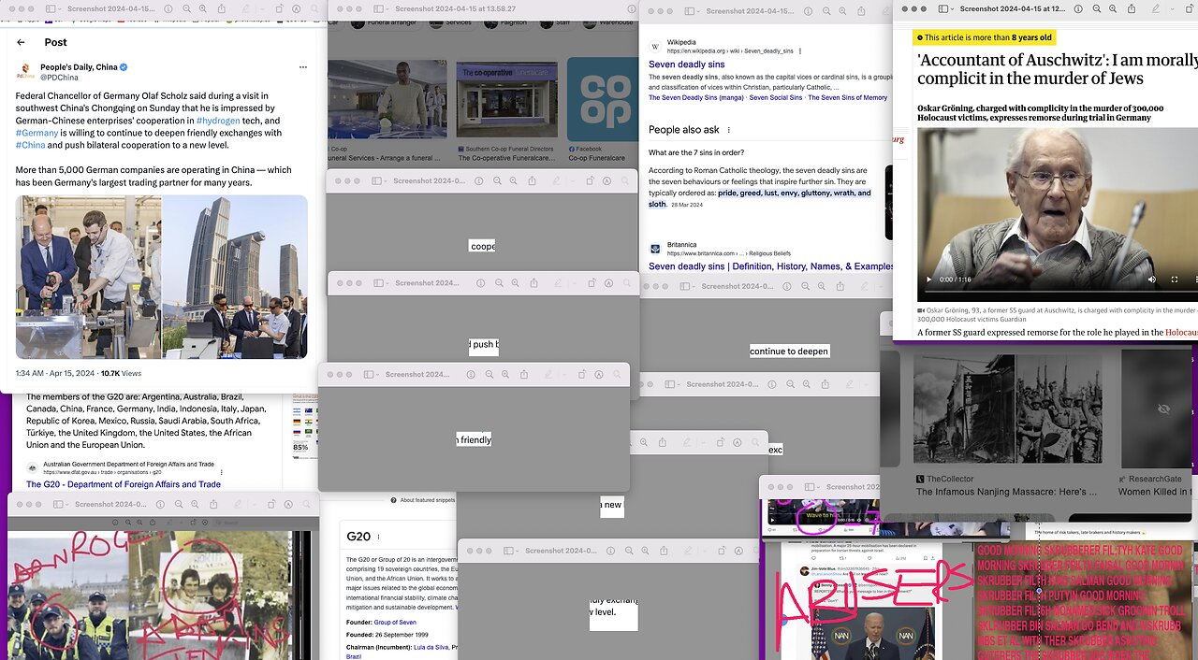This screenshot has height=660, width=1198.
Task: Zoom in on the 'push b' snippet window
Action: click(515, 282)
